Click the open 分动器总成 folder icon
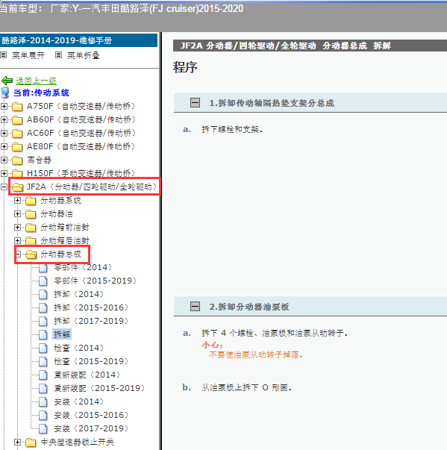447x450 pixels. (31, 254)
